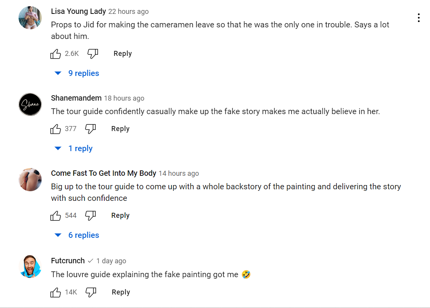Click the 22 hours ago timestamp
430x308 pixels.
click(128, 11)
